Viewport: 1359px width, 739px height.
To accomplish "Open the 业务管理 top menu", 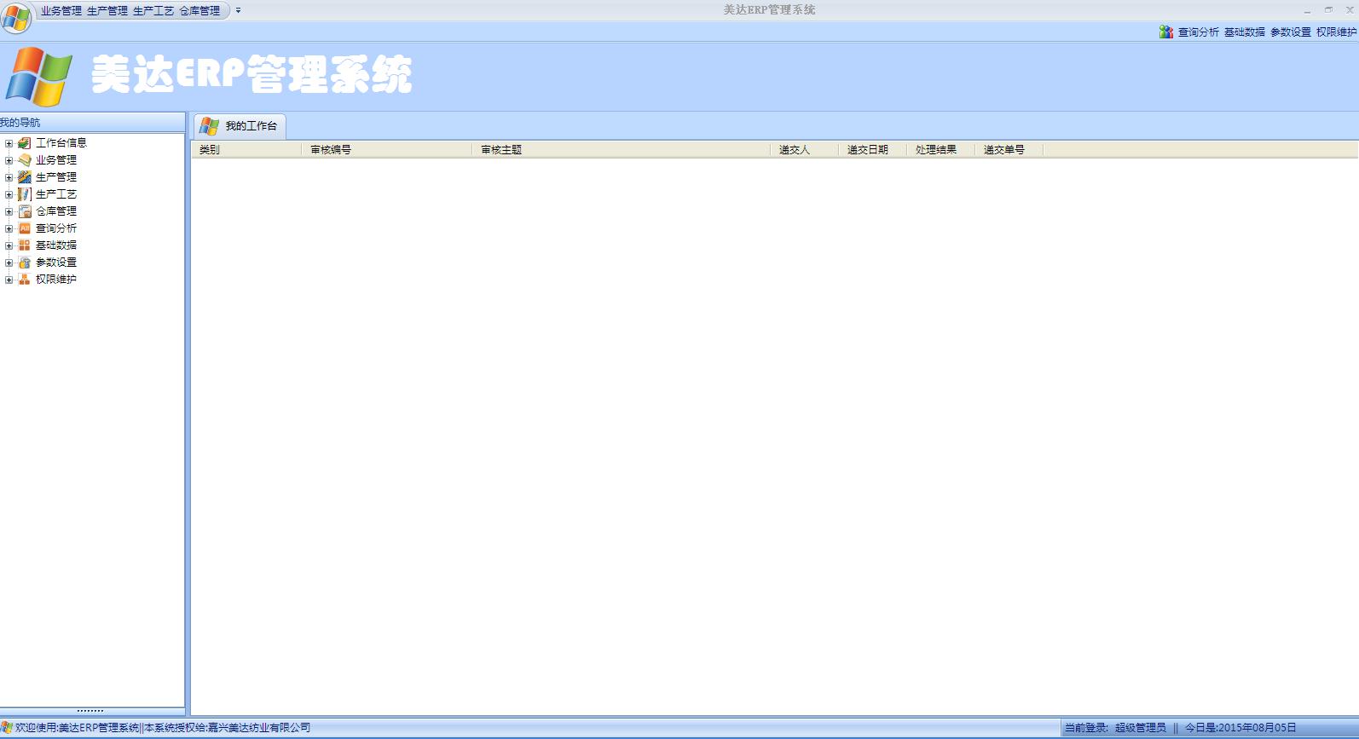I will [x=61, y=11].
